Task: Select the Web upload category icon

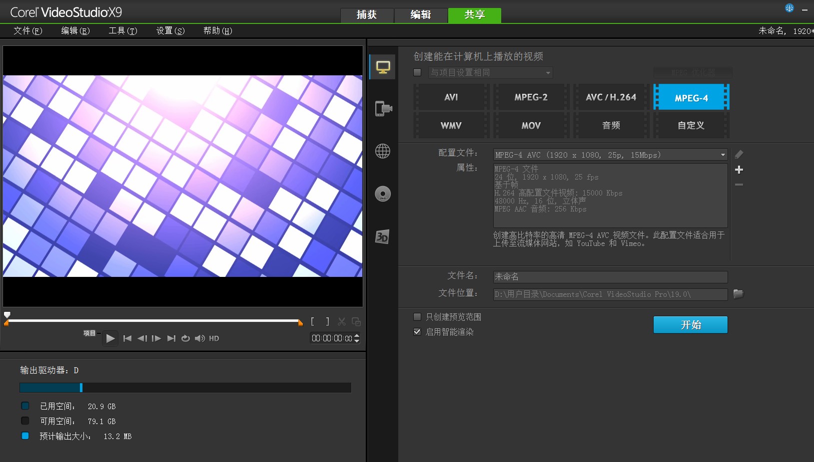Action: pyautogui.click(x=383, y=151)
